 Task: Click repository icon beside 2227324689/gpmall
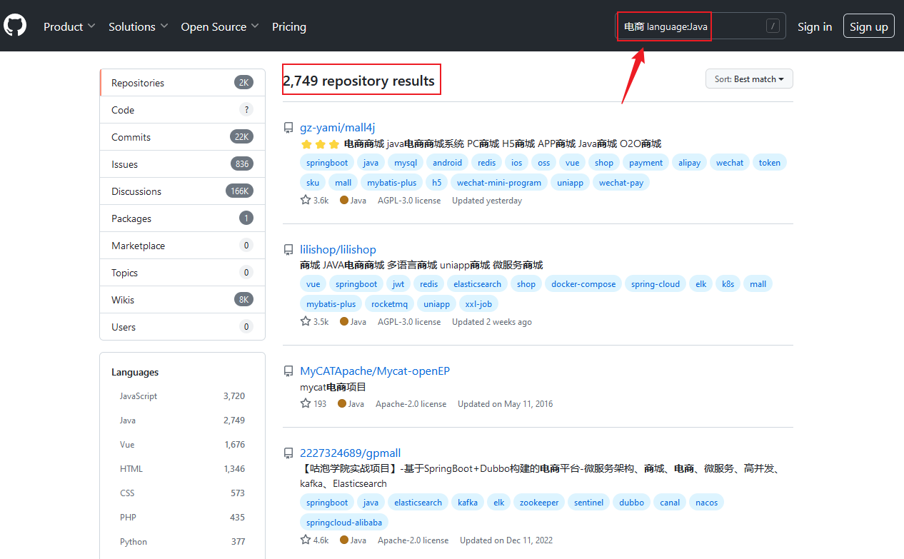pos(288,453)
